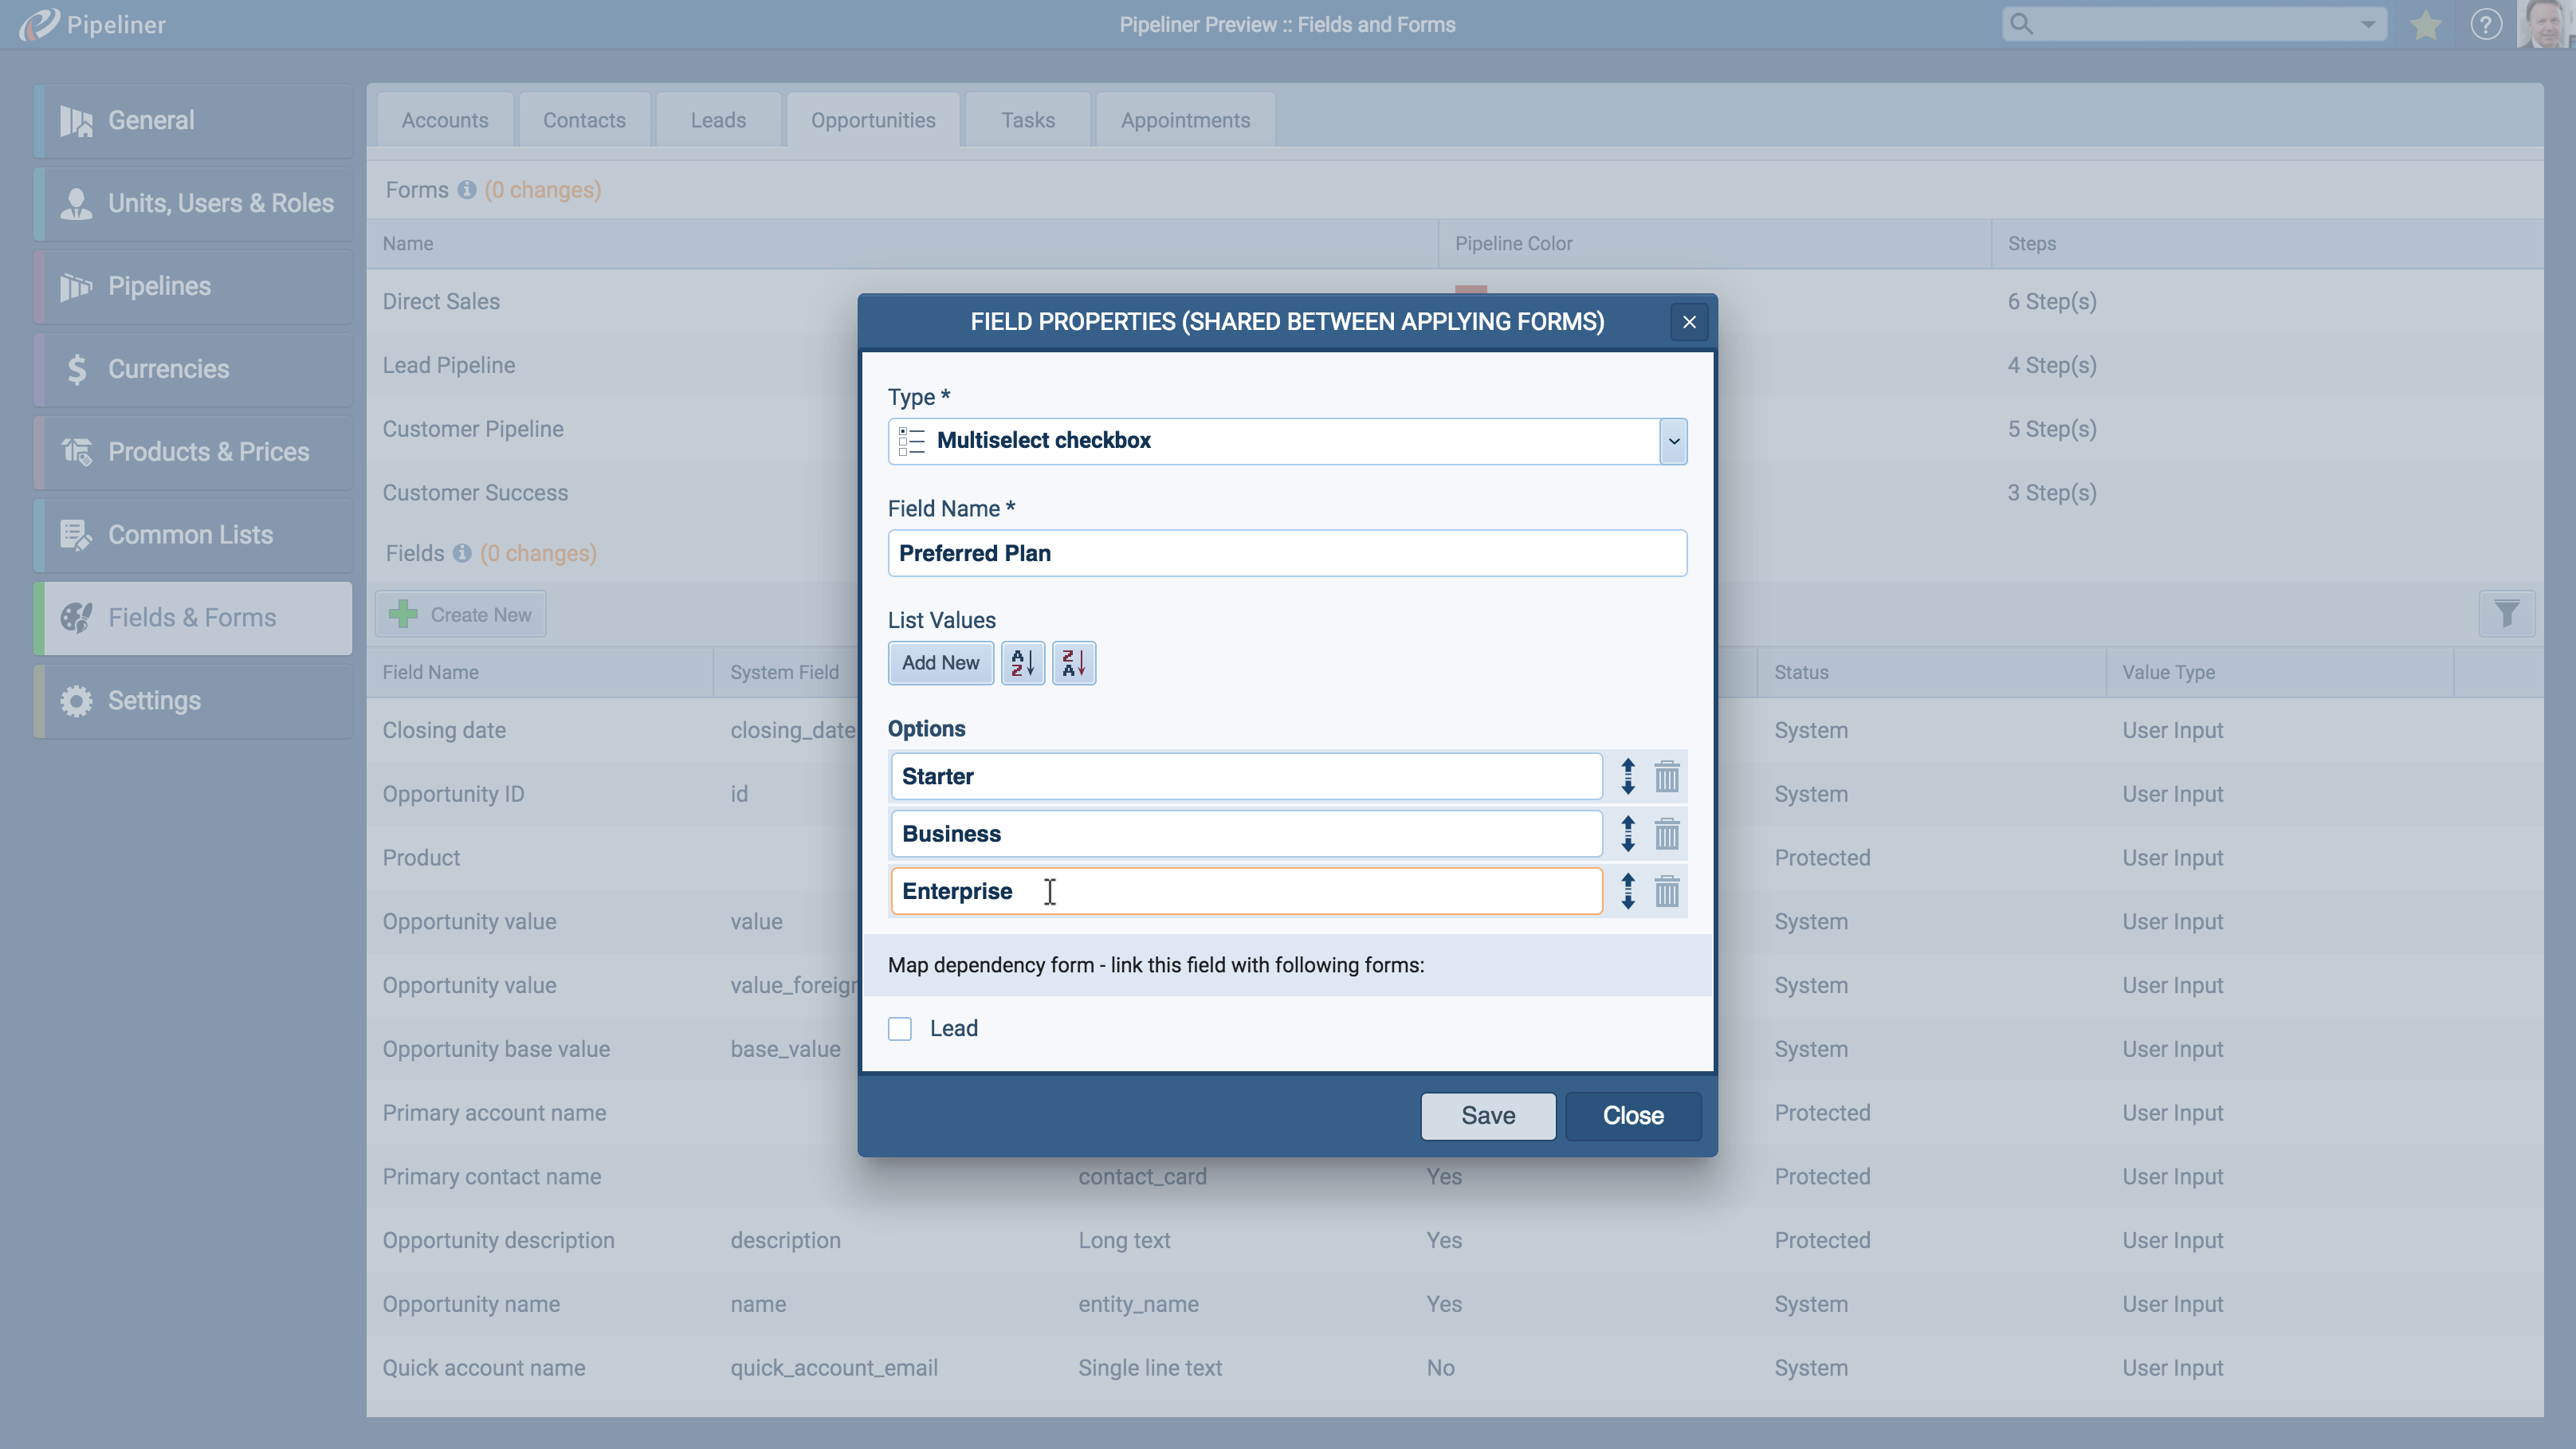Click the Field Name input
Screen dimensions: 2576x1449
click(1286, 553)
